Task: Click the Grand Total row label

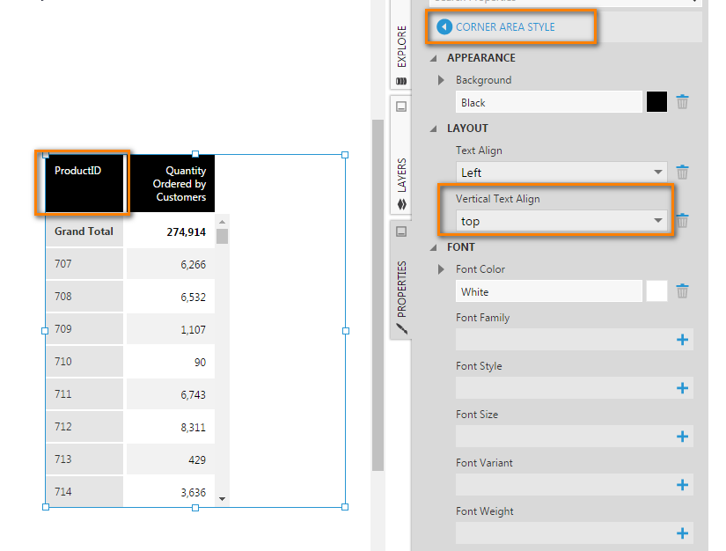Action: click(x=84, y=231)
